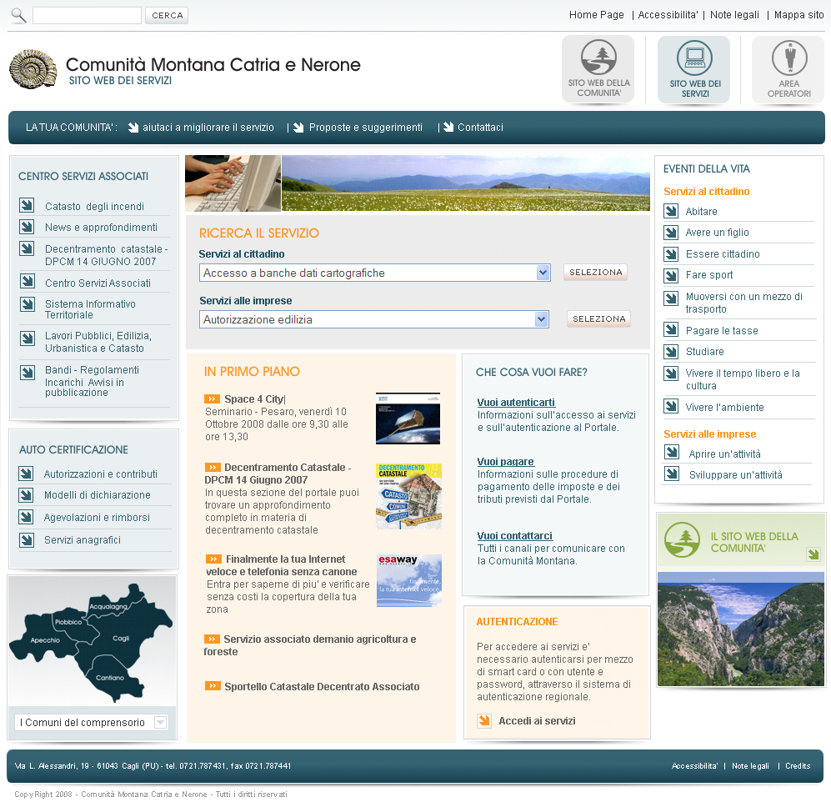Viewport: 831px width, 807px height.
Task: Click the magnifying glass search icon
Action: [x=18, y=15]
